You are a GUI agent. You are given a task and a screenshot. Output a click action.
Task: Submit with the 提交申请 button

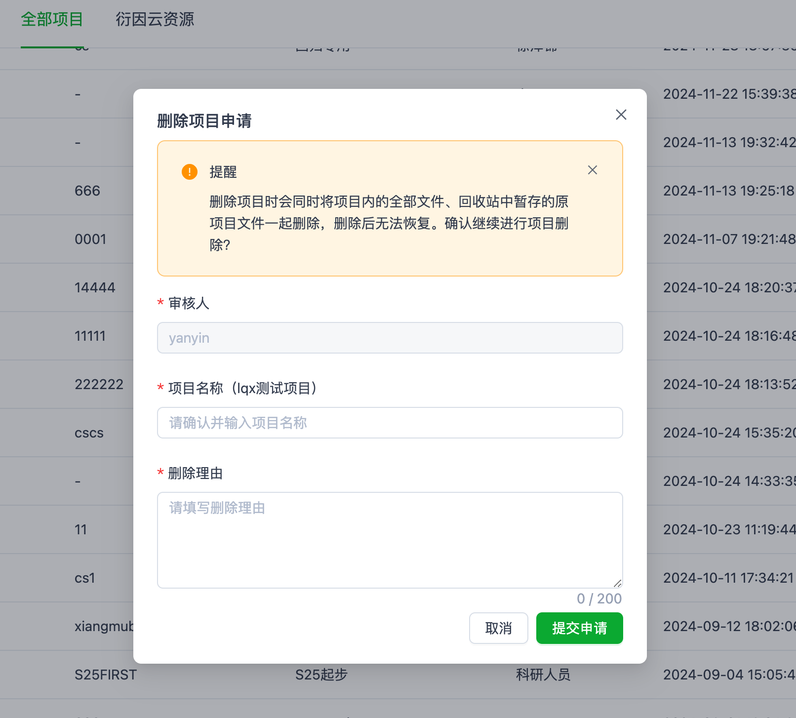pyautogui.click(x=579, y=628)
